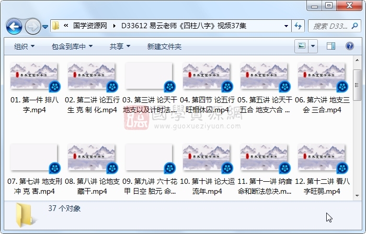
Task: Open the 共享 menu
Action: pos(120,46)
